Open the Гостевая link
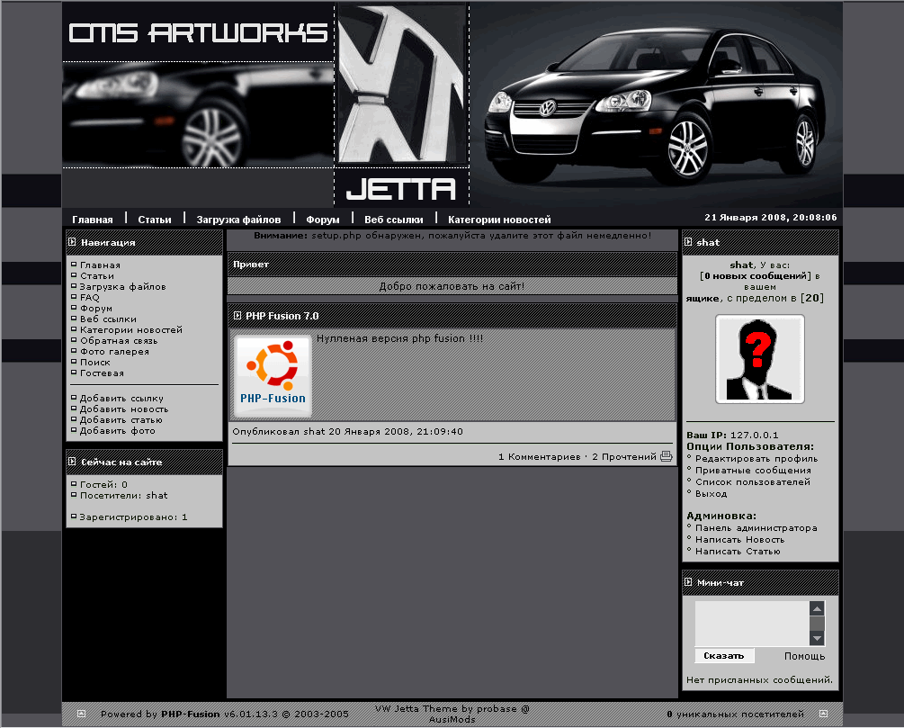The image size is (904, 728). click(x=102, y=373)
